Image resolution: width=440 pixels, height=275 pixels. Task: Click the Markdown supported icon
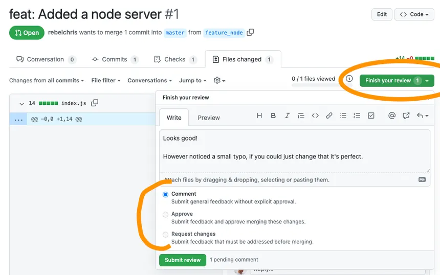click(422, 180)
